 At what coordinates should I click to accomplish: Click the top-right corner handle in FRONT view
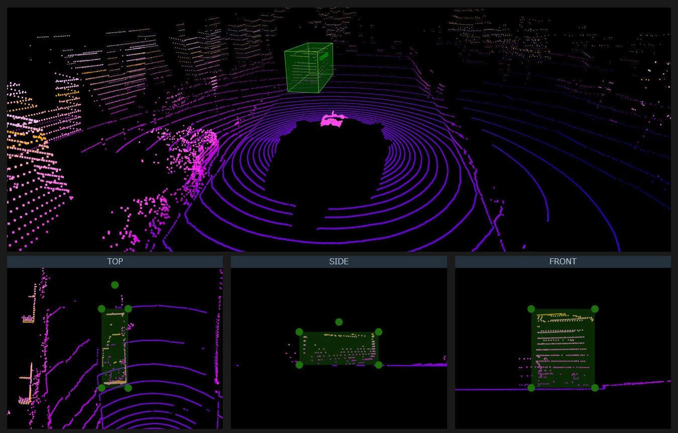[595, 309]
